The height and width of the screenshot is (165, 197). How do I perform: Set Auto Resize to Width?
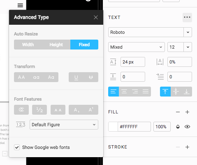28,45
